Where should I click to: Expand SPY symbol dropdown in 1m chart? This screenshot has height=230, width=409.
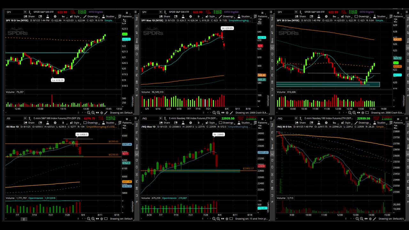tap(25, 12)
